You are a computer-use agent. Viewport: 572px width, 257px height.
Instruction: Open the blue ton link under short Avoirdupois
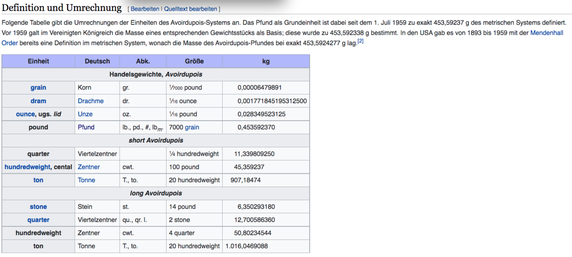pyautogui.click(x=38, y=180)
